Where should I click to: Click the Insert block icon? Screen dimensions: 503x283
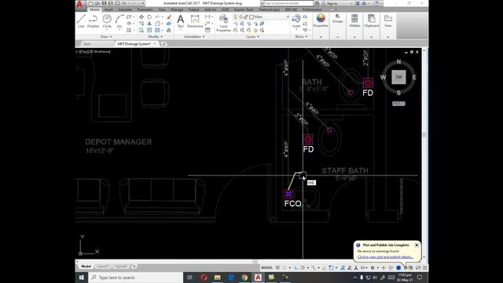coord(296,21)
